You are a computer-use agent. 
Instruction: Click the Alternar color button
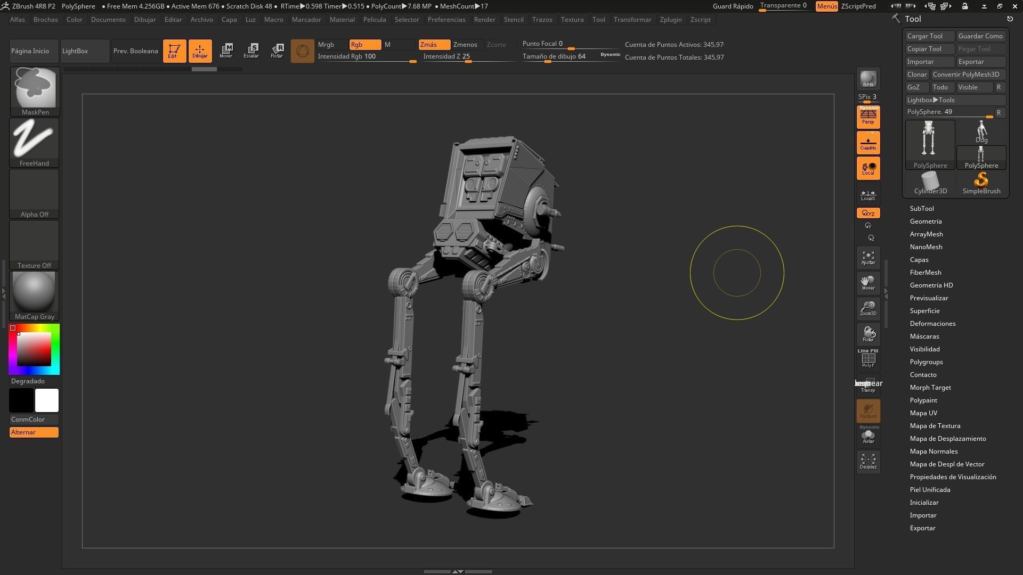coord(34,432)
